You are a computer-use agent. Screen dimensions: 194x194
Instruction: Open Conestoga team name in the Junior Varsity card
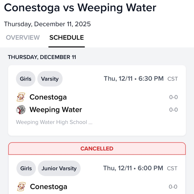49,187
